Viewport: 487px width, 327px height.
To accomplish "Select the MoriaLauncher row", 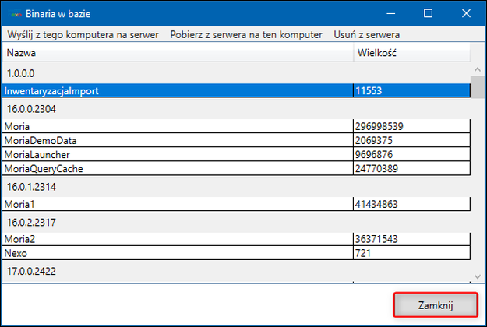I will pos(236,154).
